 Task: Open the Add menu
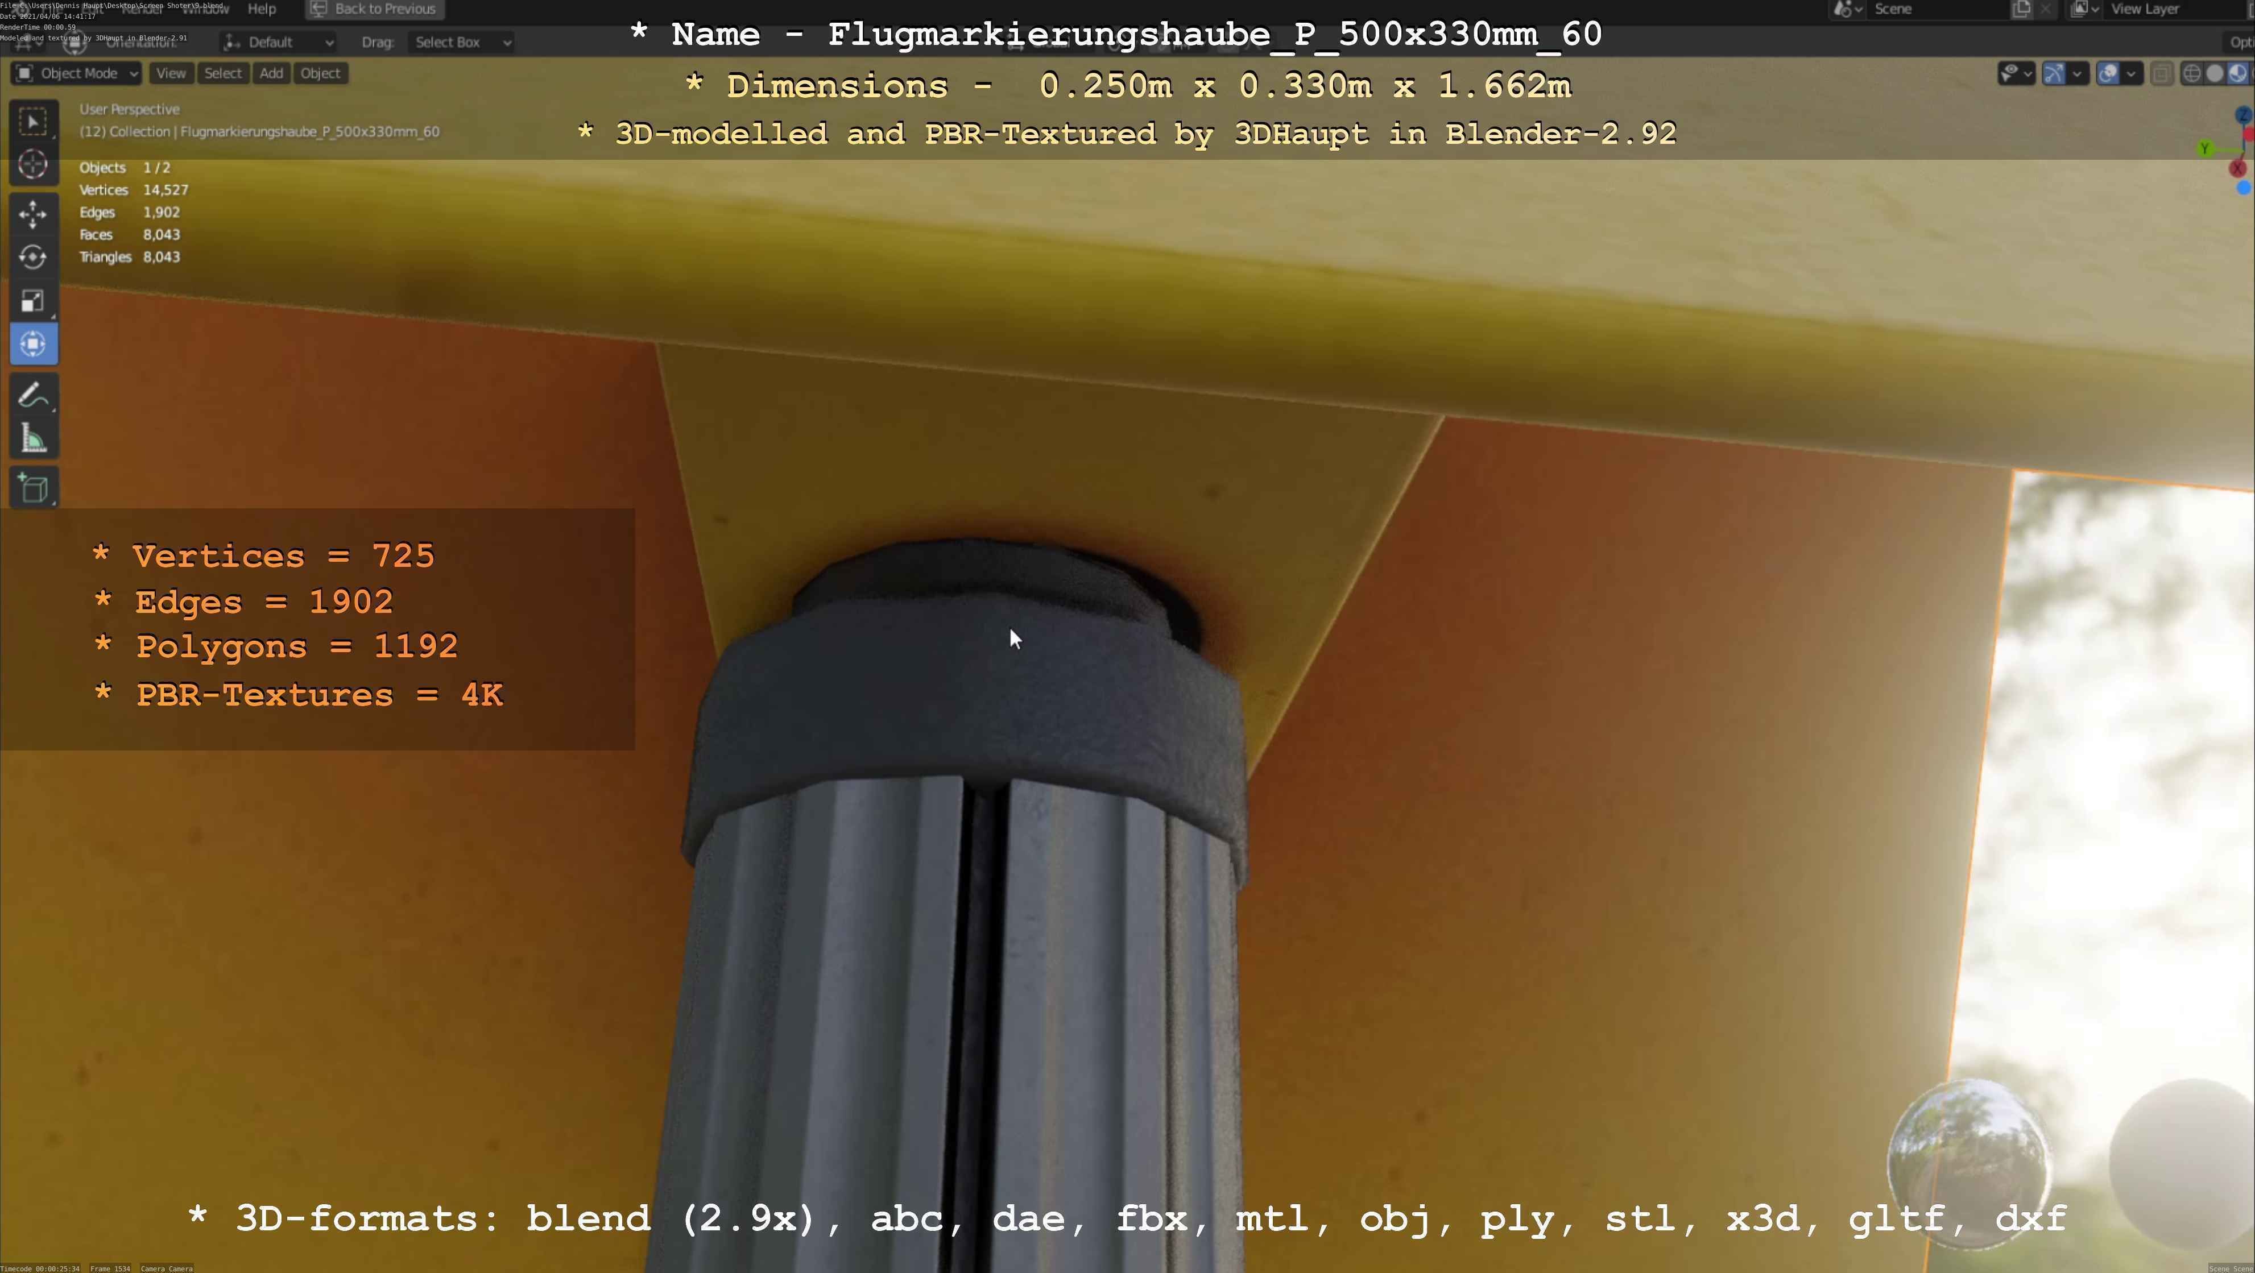point(271,73)
